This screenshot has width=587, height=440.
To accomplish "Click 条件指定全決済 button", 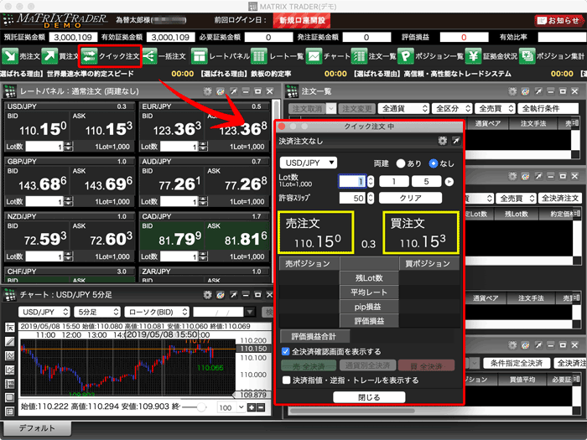I will pos(517,363).
